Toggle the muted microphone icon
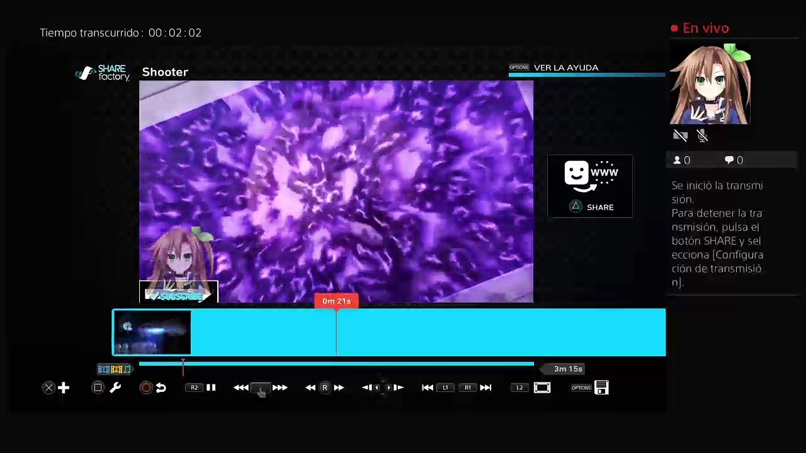This screenshot has width=806, height=453. 703,135
